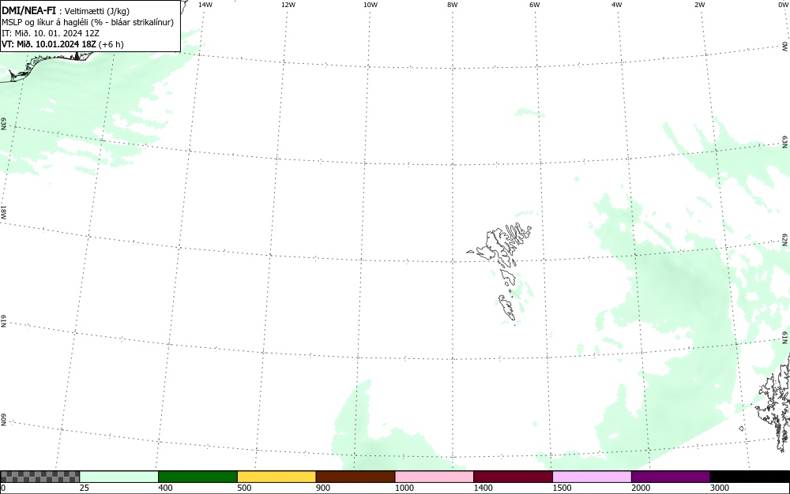Click the legend value 3000
Viewport: 790px width, 494px height.
point(720,488)
